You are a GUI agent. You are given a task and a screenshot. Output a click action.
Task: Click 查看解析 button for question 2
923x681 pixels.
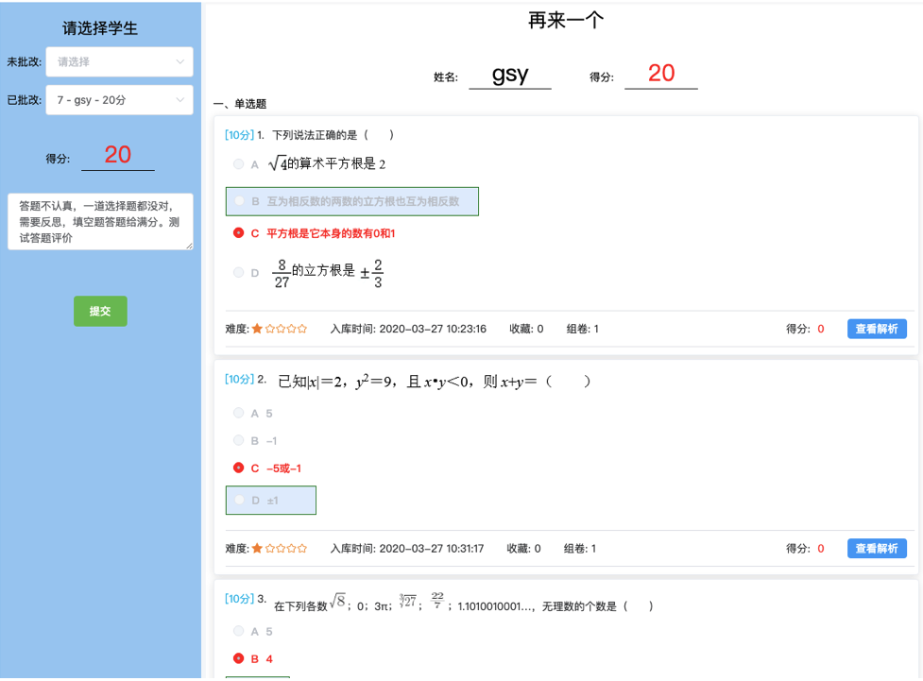tap(877, 549)
